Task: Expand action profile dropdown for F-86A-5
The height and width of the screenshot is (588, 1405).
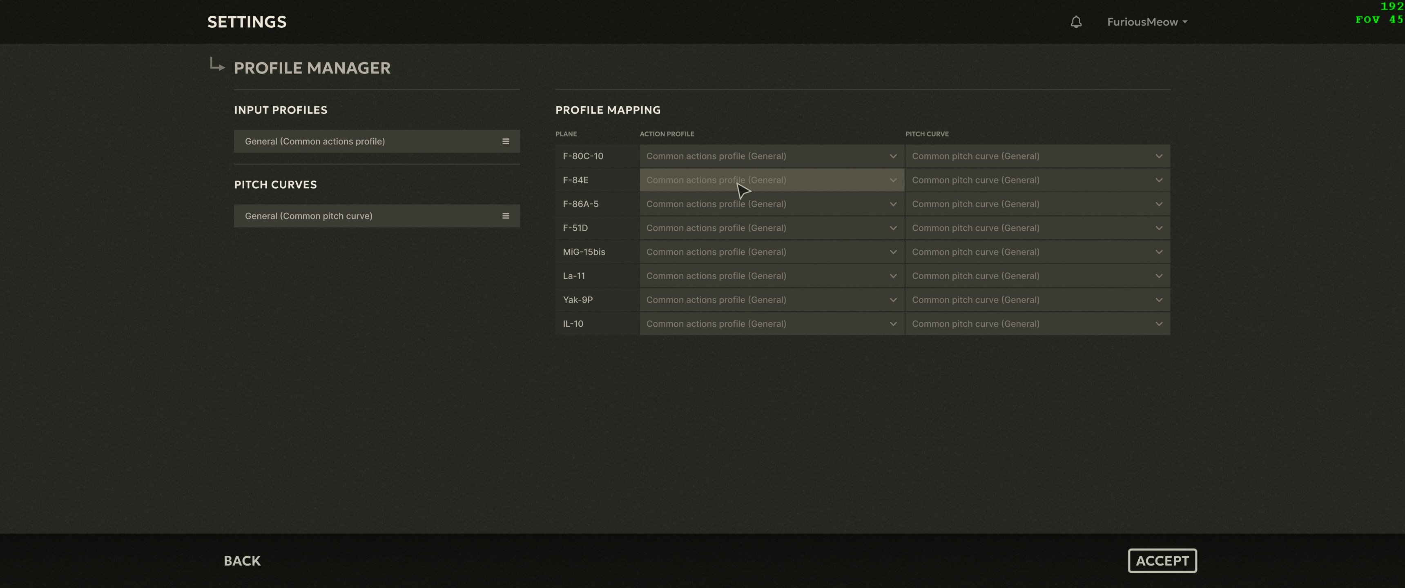Action: click(x=772, y=204)
